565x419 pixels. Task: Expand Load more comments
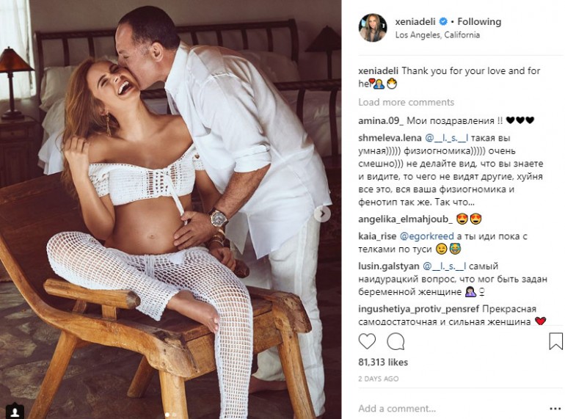406,102
